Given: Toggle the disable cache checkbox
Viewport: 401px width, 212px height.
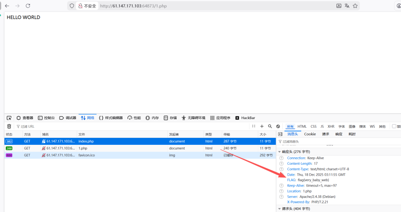Looking at the screenshot, I should [394, 126].
